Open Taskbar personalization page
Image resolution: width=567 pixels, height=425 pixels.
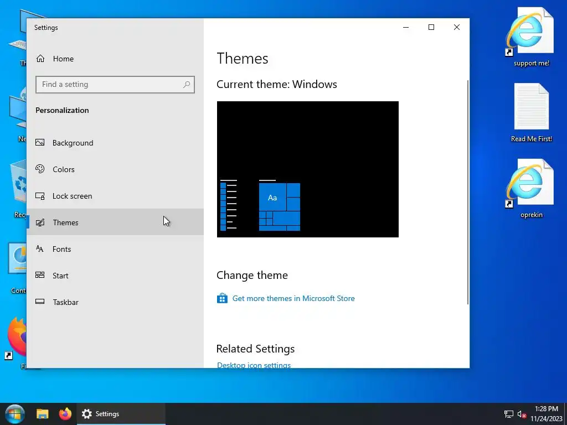pos(115,302)
